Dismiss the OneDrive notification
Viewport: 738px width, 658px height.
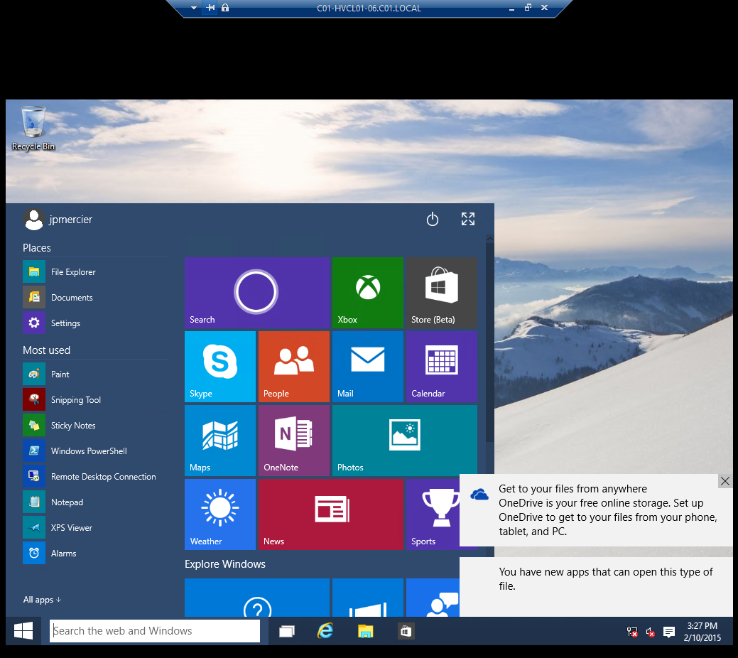pos(725,481)
